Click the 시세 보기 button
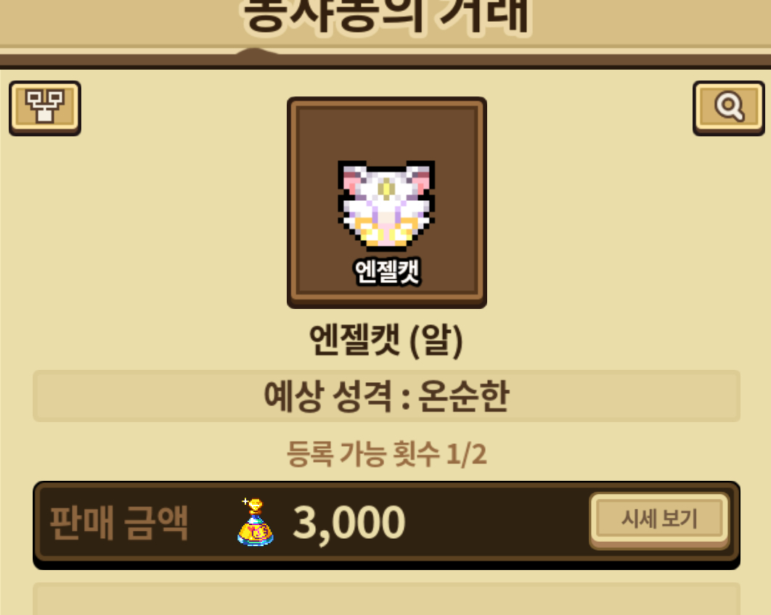771x615 pixels. pos(659,520)
